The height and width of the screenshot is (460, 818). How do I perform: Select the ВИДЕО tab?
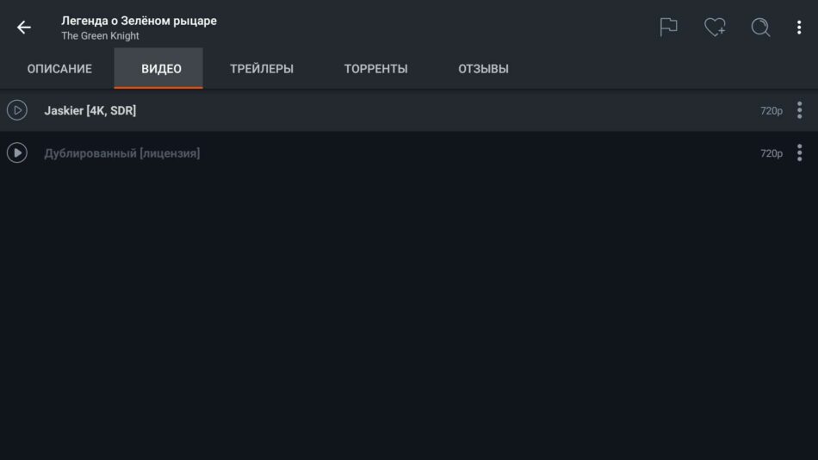click(161, 69)
